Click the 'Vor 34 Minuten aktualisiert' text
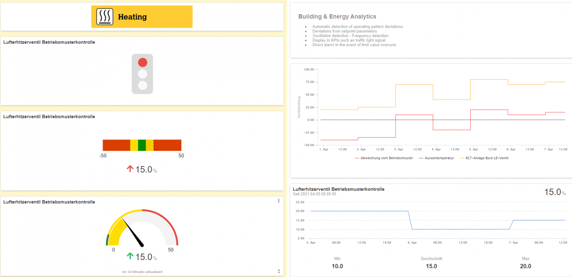 142,272
